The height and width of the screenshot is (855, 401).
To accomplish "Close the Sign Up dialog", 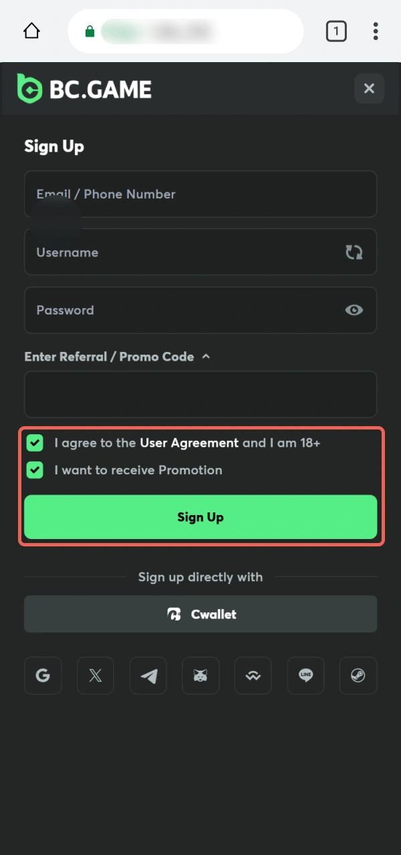I will [369, 88].
